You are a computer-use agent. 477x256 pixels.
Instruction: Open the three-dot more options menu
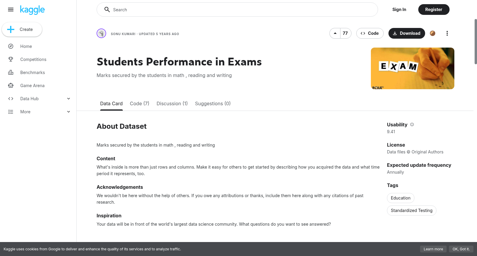[447, 33]
